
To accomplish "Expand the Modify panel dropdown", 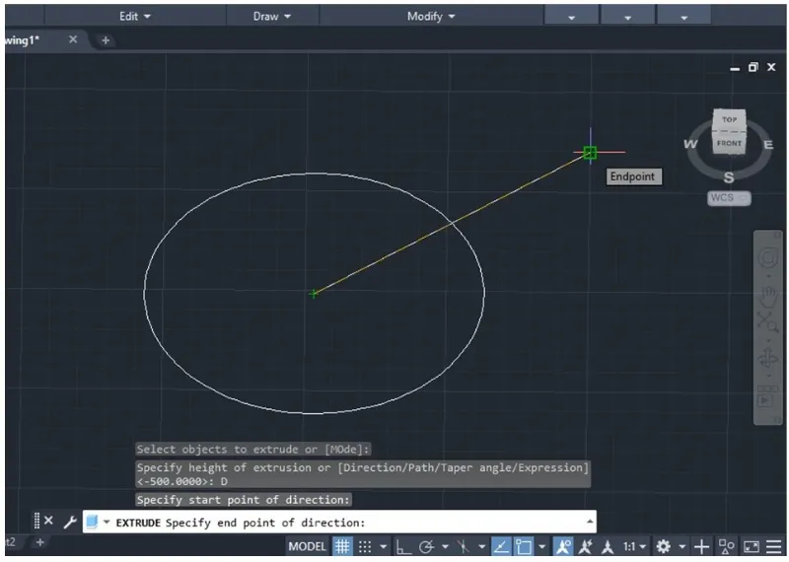I will tap(431, 16).
